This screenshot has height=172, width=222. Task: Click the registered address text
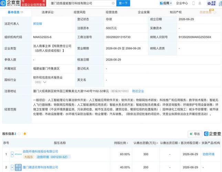(x=71, y=91)
